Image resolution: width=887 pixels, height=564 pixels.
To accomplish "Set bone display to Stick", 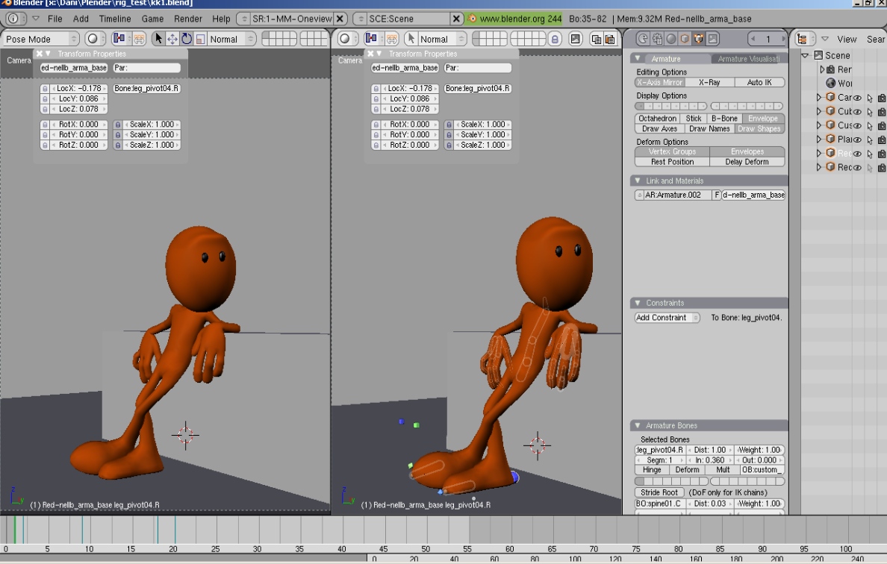I will coord(694,119).
